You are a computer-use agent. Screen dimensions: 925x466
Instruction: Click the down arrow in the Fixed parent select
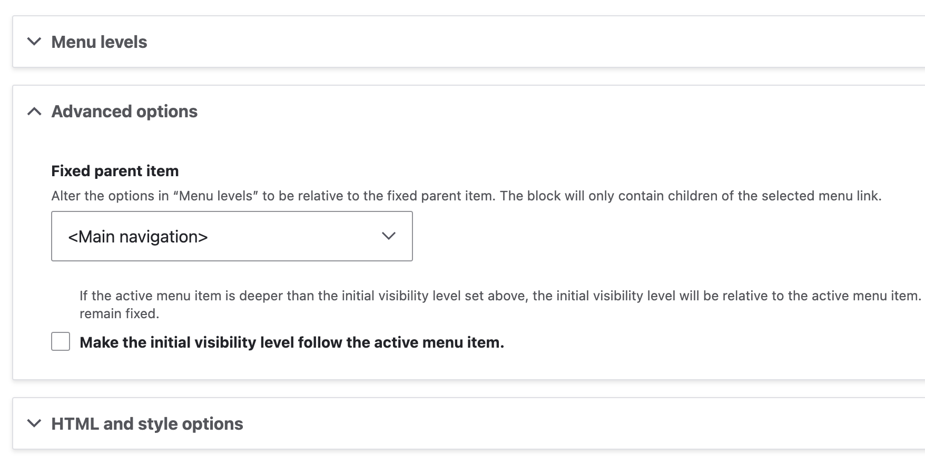click(388, 236)
